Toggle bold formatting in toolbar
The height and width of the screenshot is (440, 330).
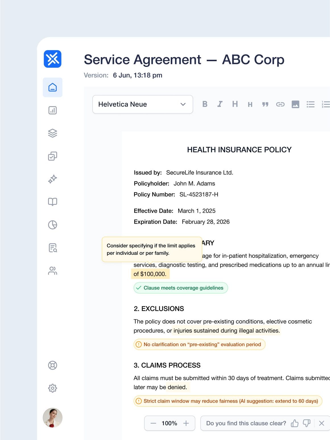point(205,104)
